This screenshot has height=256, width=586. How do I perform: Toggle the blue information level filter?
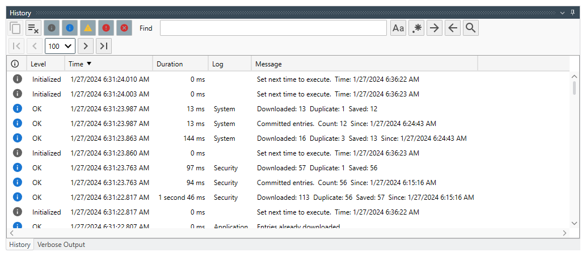(70, 28)
